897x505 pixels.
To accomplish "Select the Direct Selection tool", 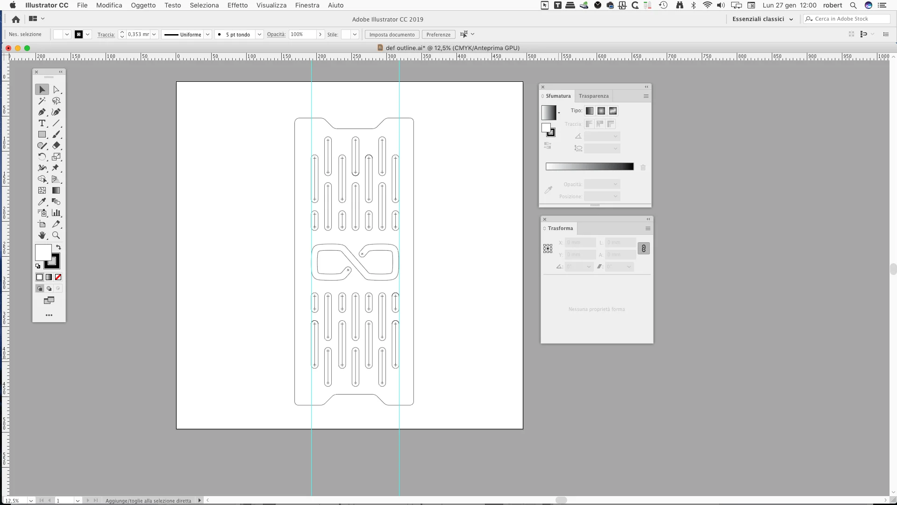I will [56, 89].
